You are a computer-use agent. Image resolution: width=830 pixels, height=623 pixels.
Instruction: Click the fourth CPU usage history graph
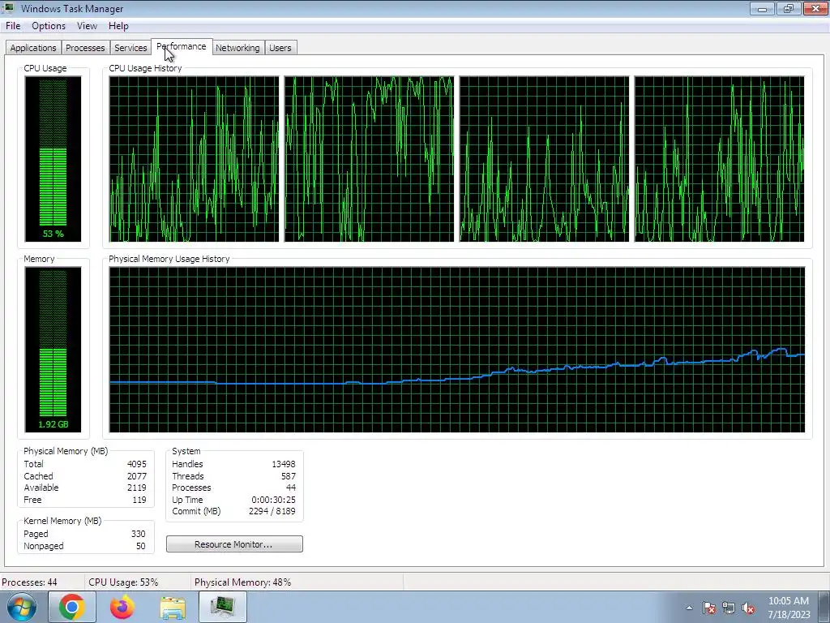(720, 159)
